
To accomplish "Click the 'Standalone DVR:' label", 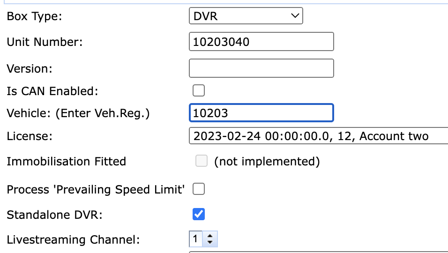I will click(x=54, y=215).
